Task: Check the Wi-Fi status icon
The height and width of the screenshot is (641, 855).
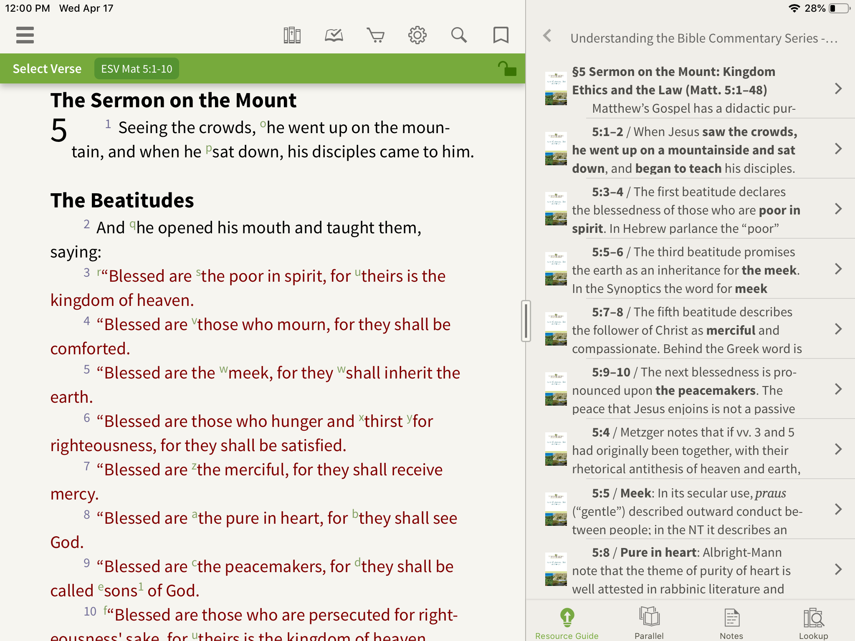Action: (x=794, y=8)
